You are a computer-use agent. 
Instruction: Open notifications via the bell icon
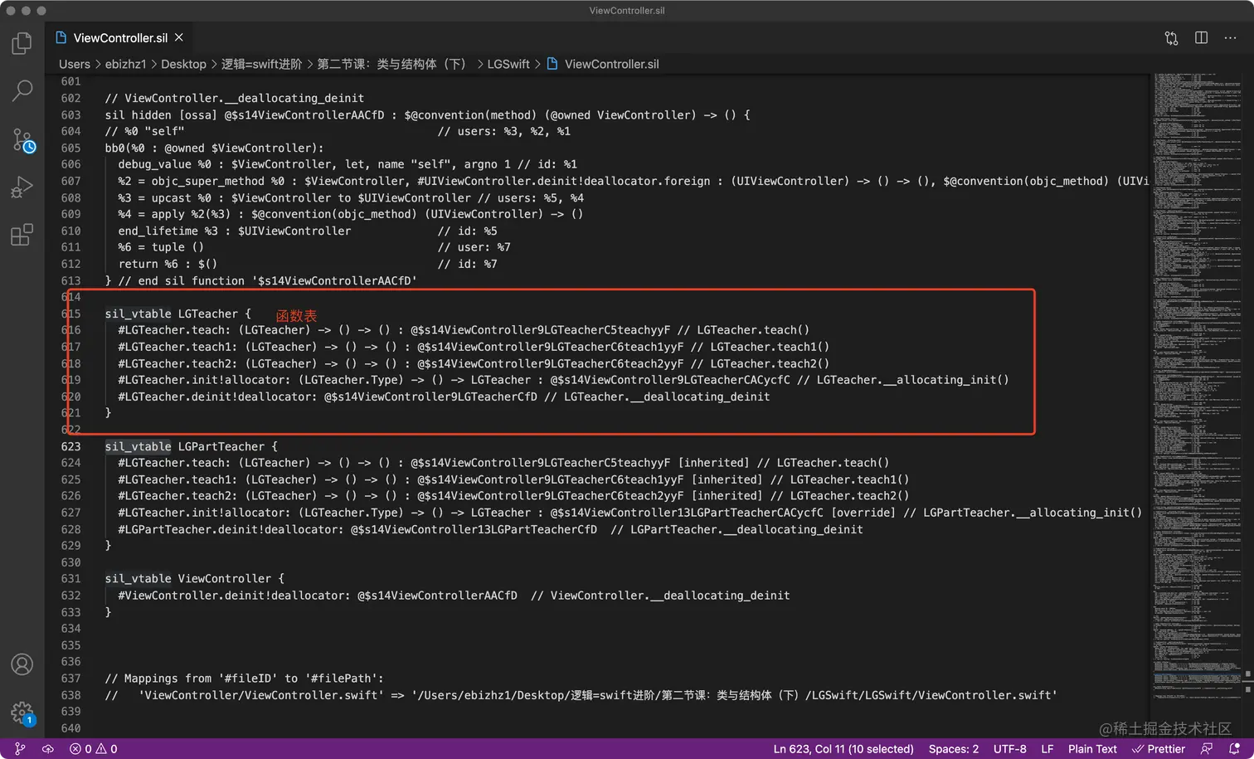(1234, 749)
